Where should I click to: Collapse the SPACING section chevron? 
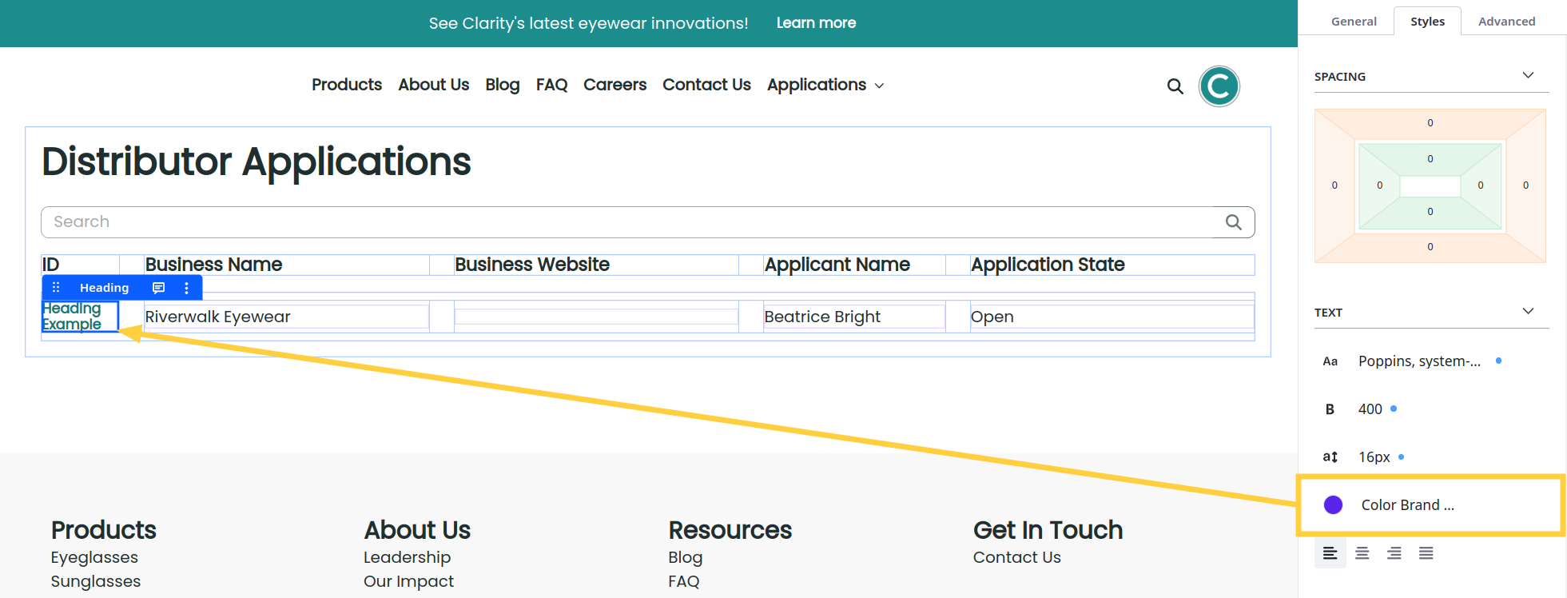1528,75
